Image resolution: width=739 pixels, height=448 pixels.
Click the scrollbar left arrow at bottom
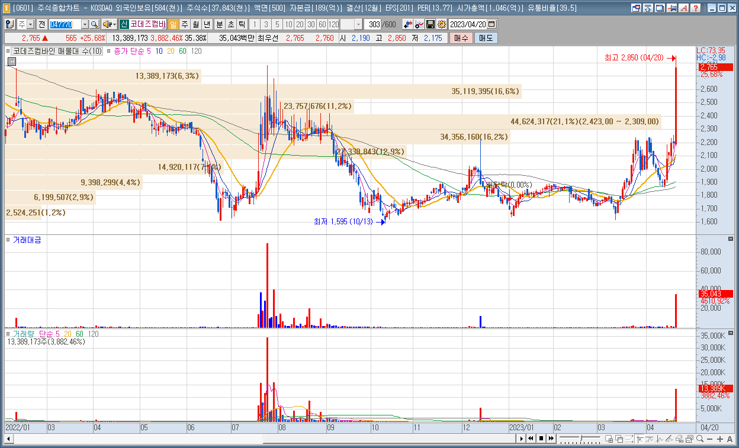coord(9,439)
